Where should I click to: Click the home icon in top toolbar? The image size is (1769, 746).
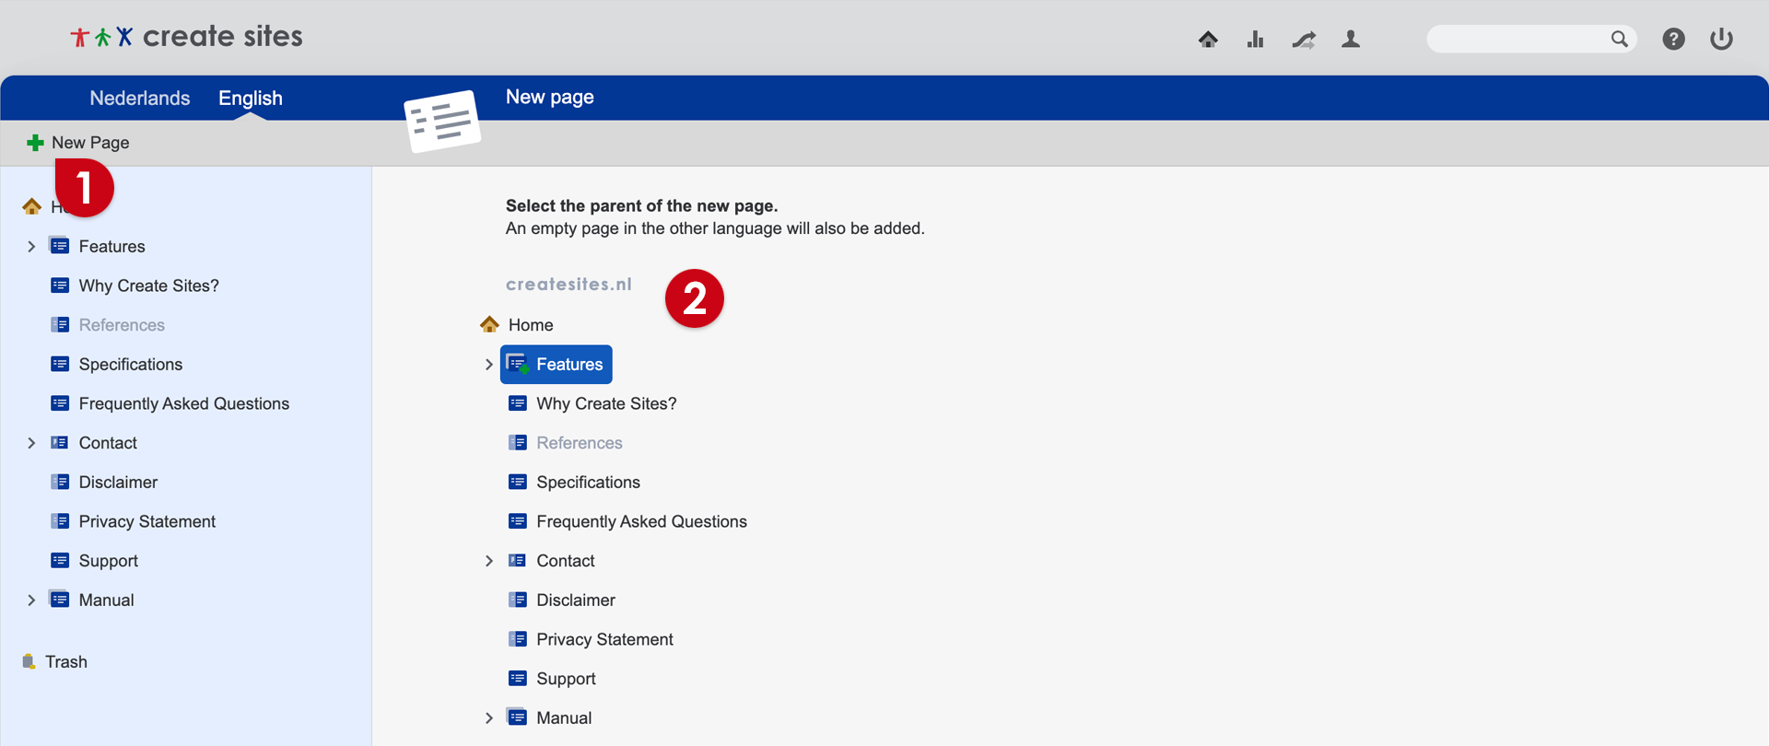pos(1208,39)
